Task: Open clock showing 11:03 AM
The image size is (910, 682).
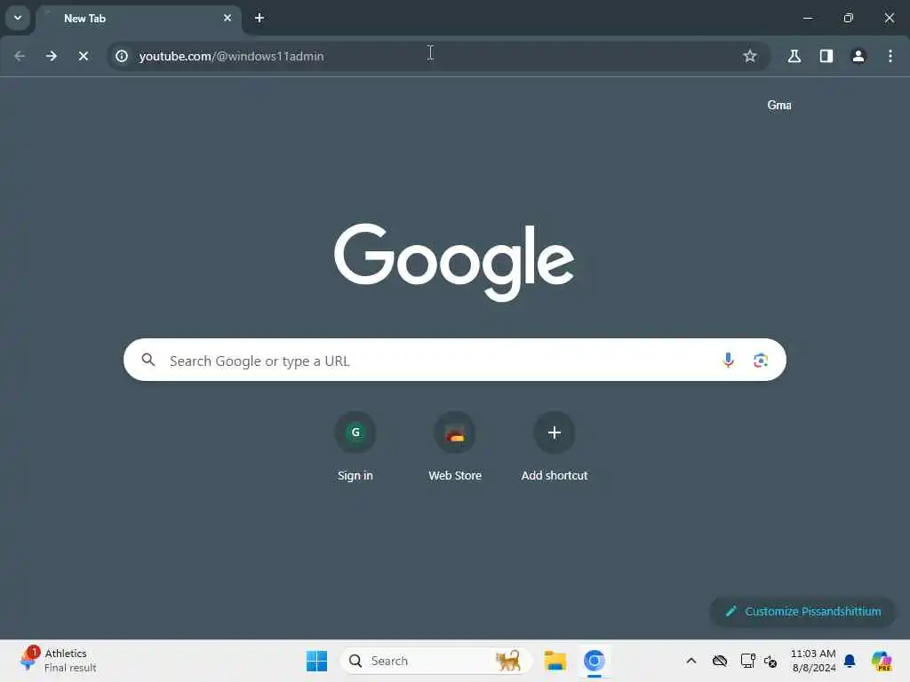Action: click(x=813, y=661)
